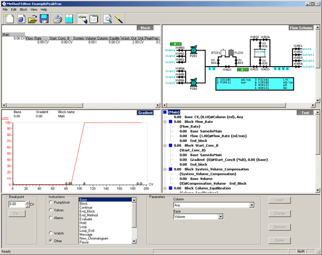Click the Method Editor title bar icon
Screen dimensions: 322x255
pyautogui.click(x=4, y=4)
